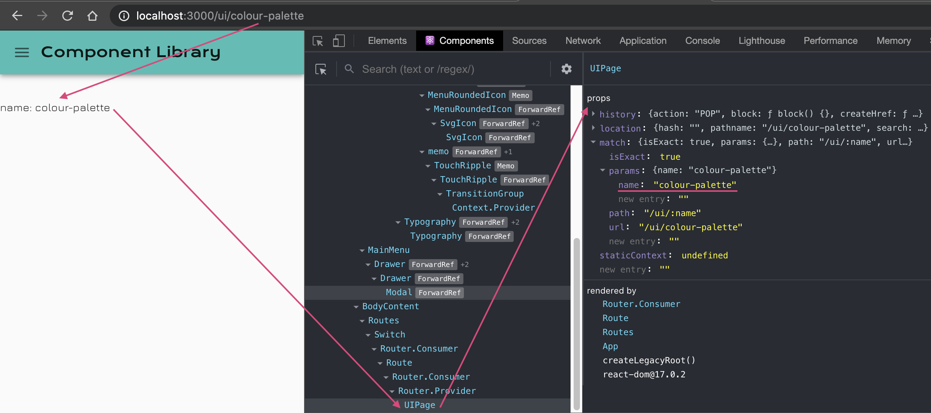Go back with the browser back arrow
931x413 pixels.
click(x=17, y=16)
